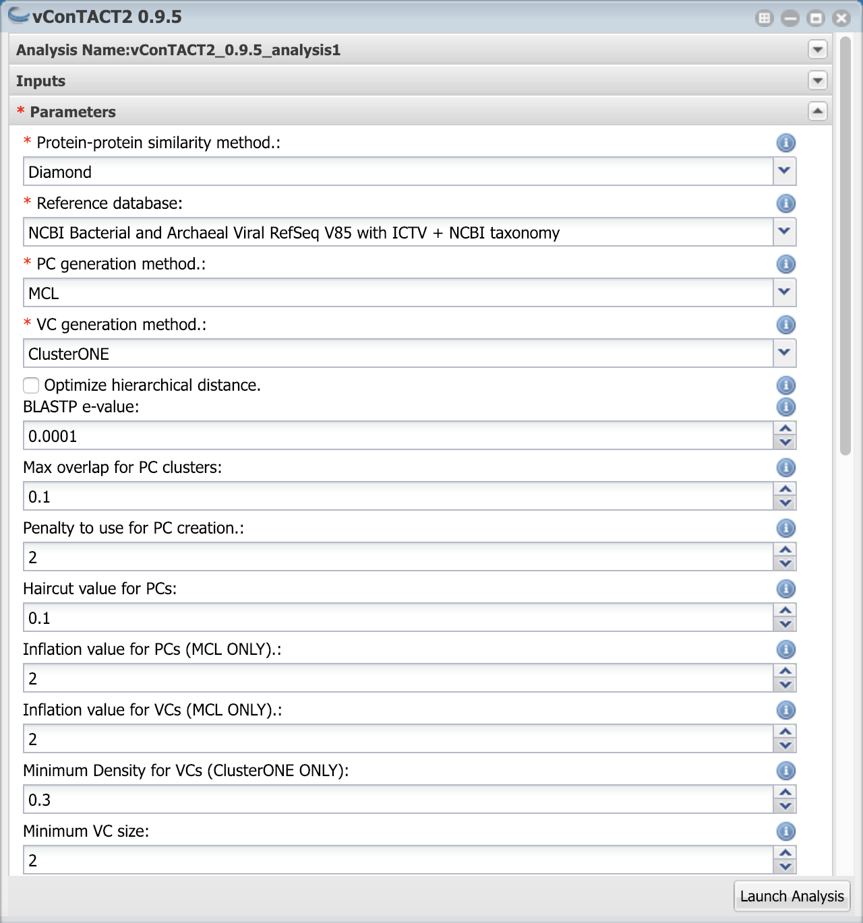Screen dimensions: 863x923
Task: View info for PC generation method
Action: [x=785, y=264]
